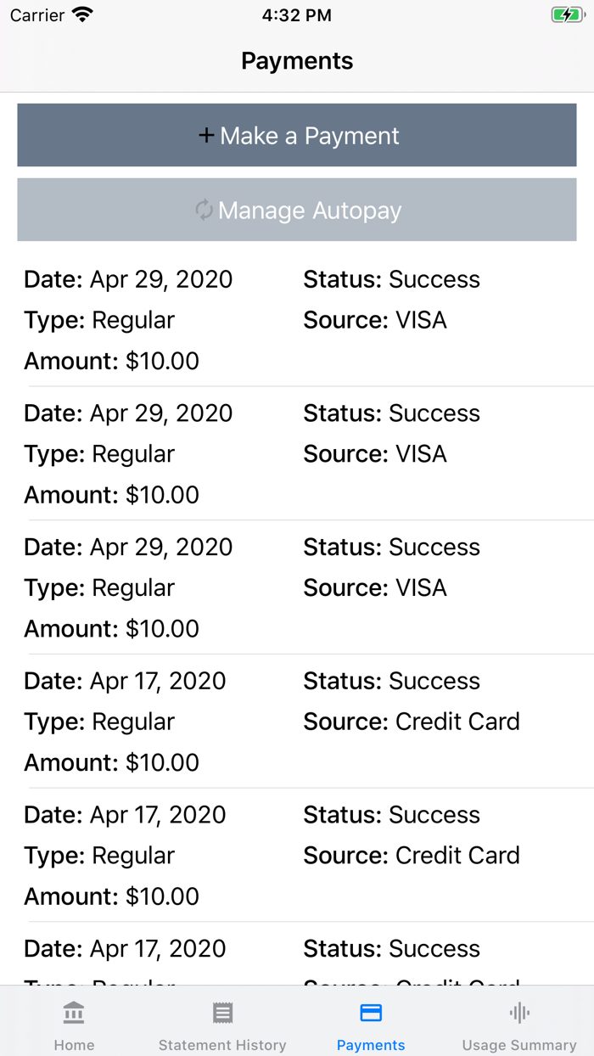594x1056 pixels.
Task: Open the Usage Summary waveform icon
Action: coord(519,1013)
